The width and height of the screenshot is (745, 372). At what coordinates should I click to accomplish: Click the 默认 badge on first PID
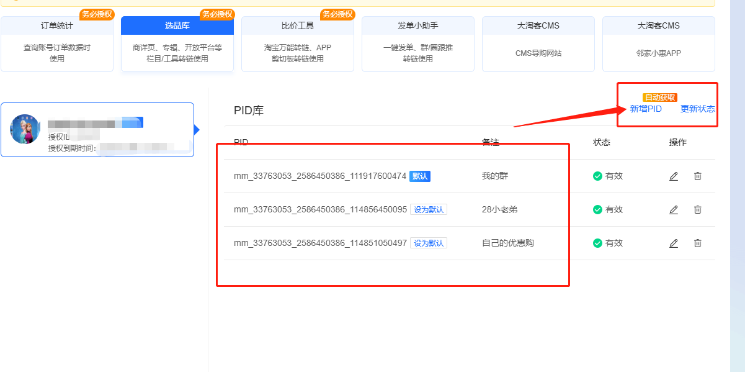420,176
